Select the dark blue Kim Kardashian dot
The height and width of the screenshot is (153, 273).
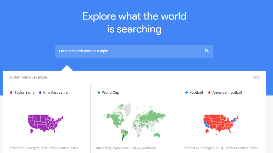click(40, 93)
